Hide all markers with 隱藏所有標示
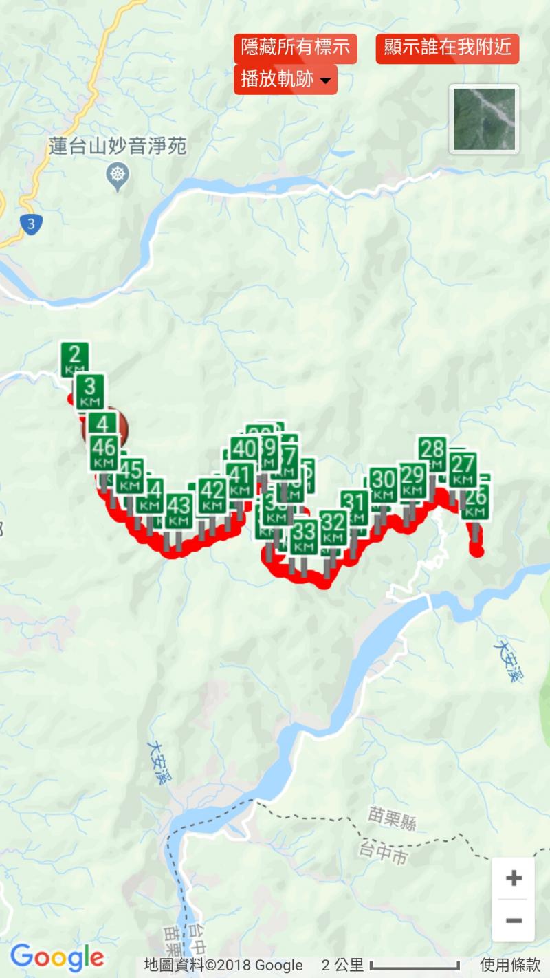Screen dimensions: 550x978 tap(295, 47)
